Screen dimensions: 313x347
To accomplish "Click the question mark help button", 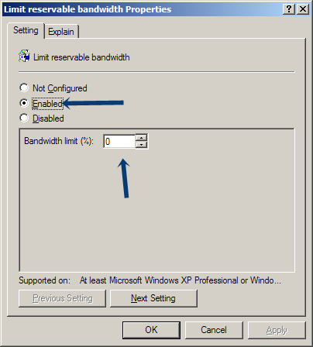I will pos(289,9).
